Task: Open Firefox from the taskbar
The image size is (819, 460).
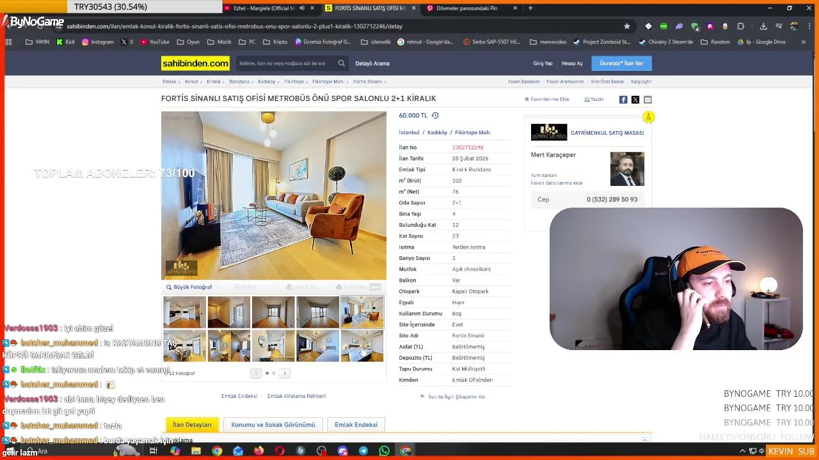Action: click(258, 451)
